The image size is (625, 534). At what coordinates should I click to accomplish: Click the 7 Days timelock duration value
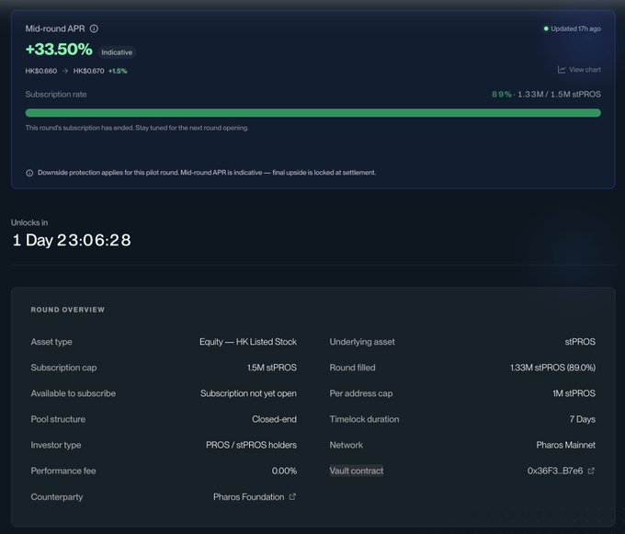click(583, 419)
